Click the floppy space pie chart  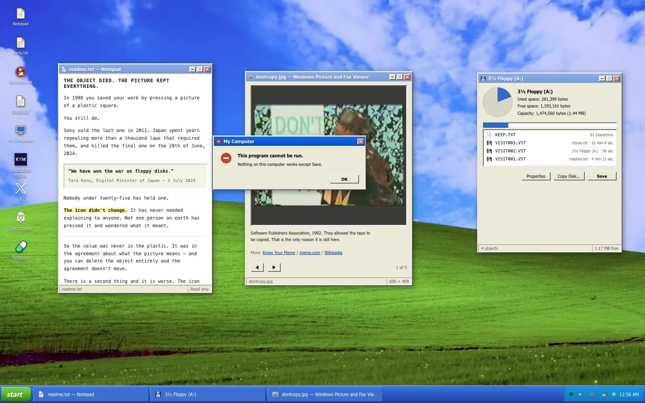click(498, 102)
